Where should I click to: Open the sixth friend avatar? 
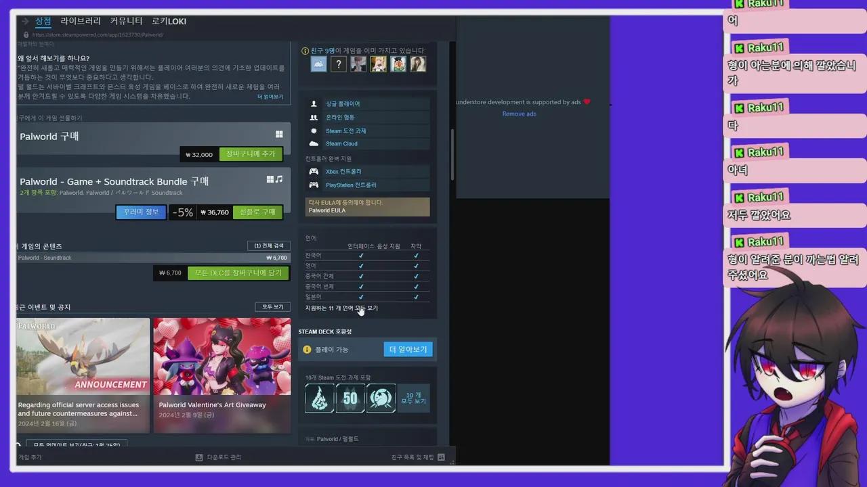(418, 64)
